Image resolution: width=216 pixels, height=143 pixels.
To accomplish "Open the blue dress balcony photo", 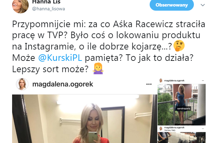I will click(181, 104).
